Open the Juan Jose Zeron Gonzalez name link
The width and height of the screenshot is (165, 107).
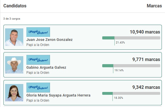click(x=49, y=40)
